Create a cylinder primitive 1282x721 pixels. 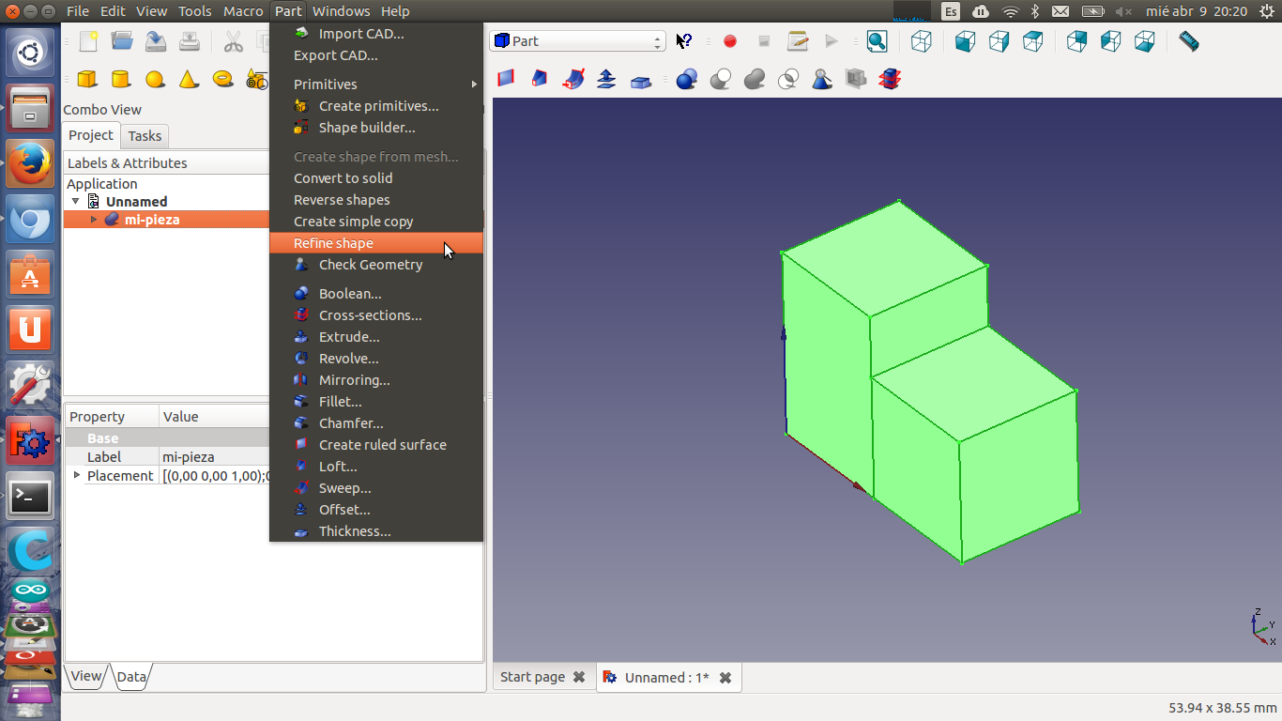point(120,79)
